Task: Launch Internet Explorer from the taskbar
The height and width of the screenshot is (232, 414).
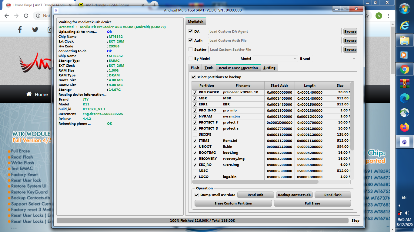Action: [404, 25]
